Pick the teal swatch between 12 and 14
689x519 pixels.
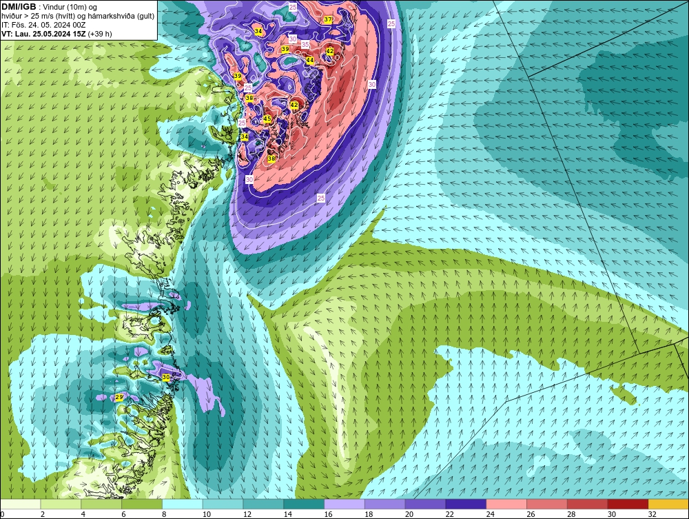point(263,504)
